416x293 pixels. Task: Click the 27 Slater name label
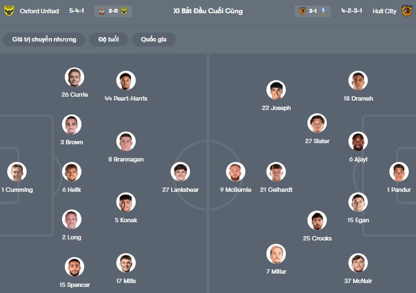[x=317, y=141]
